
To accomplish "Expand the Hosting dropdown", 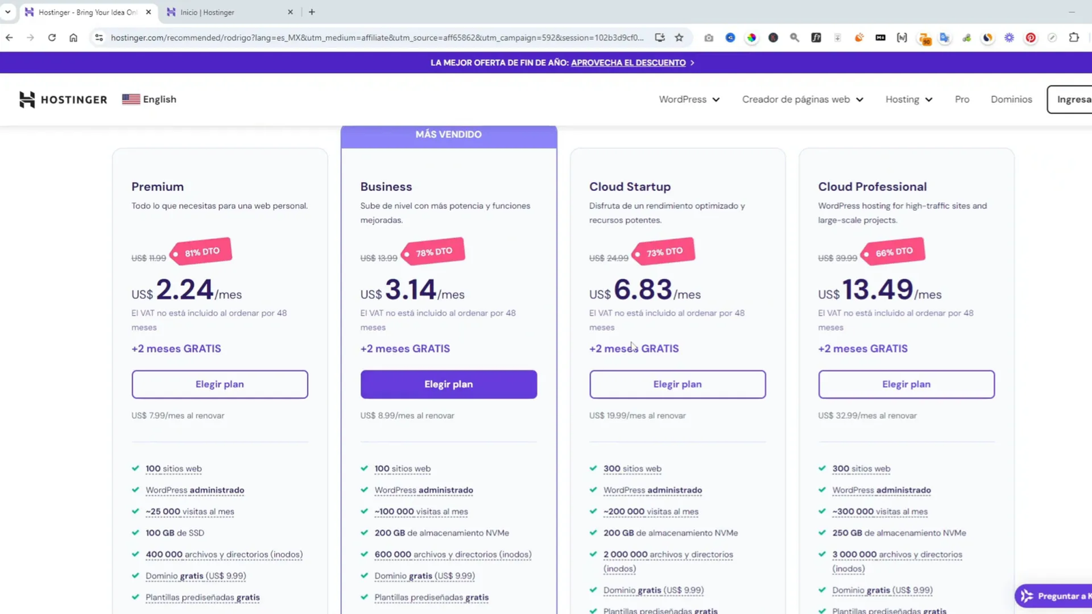I will [x=908, y=99].
